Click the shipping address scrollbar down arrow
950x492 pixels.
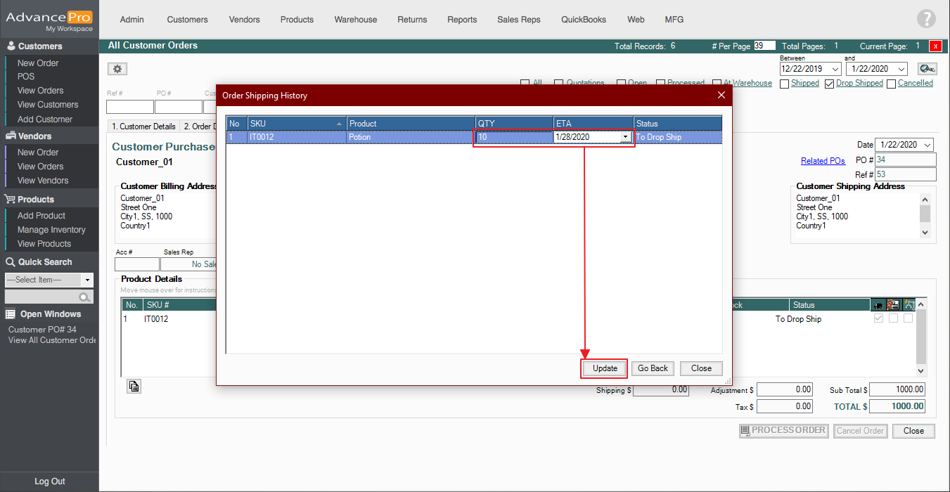point(925,233)
